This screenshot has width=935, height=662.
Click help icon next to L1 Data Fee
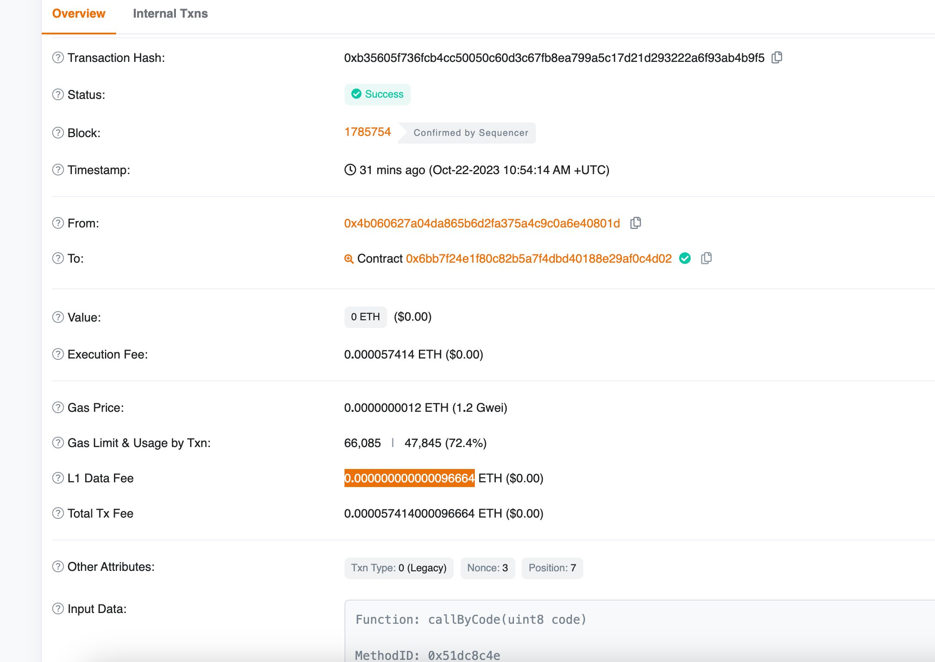point(58,478)
